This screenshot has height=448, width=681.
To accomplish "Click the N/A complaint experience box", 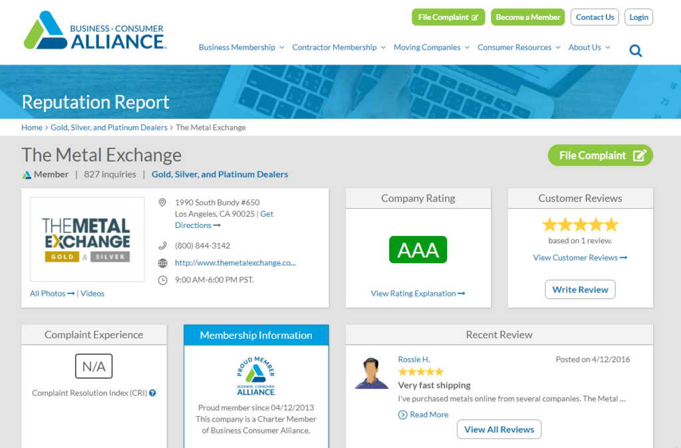I will (94, 366).
